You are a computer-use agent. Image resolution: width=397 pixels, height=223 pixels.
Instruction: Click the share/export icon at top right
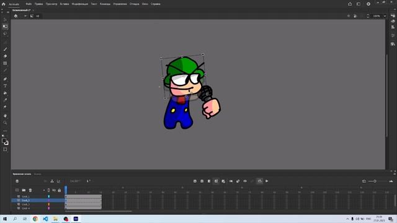pyautogui.click(x=350, y=4)
